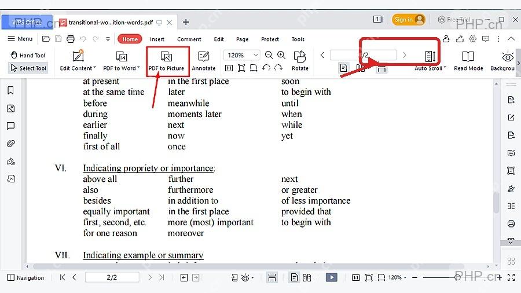Toggle fullscreen mode in status bar

(511, 277)
